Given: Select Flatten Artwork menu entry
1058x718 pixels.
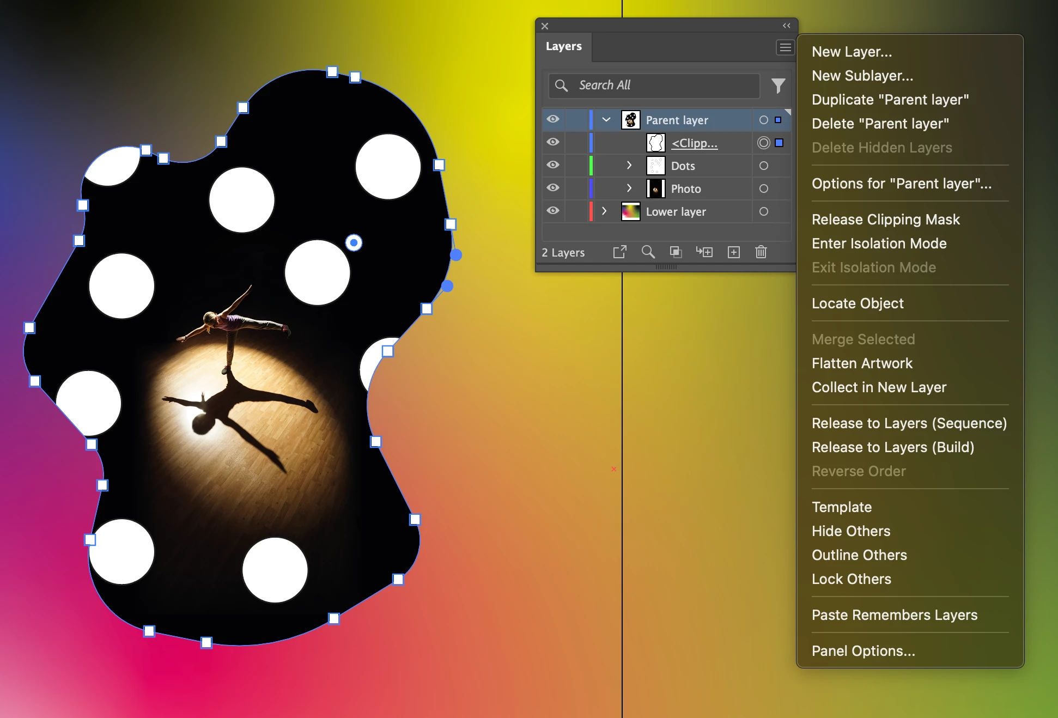Looking at the screenshot, I should click(x=861, y=363).
